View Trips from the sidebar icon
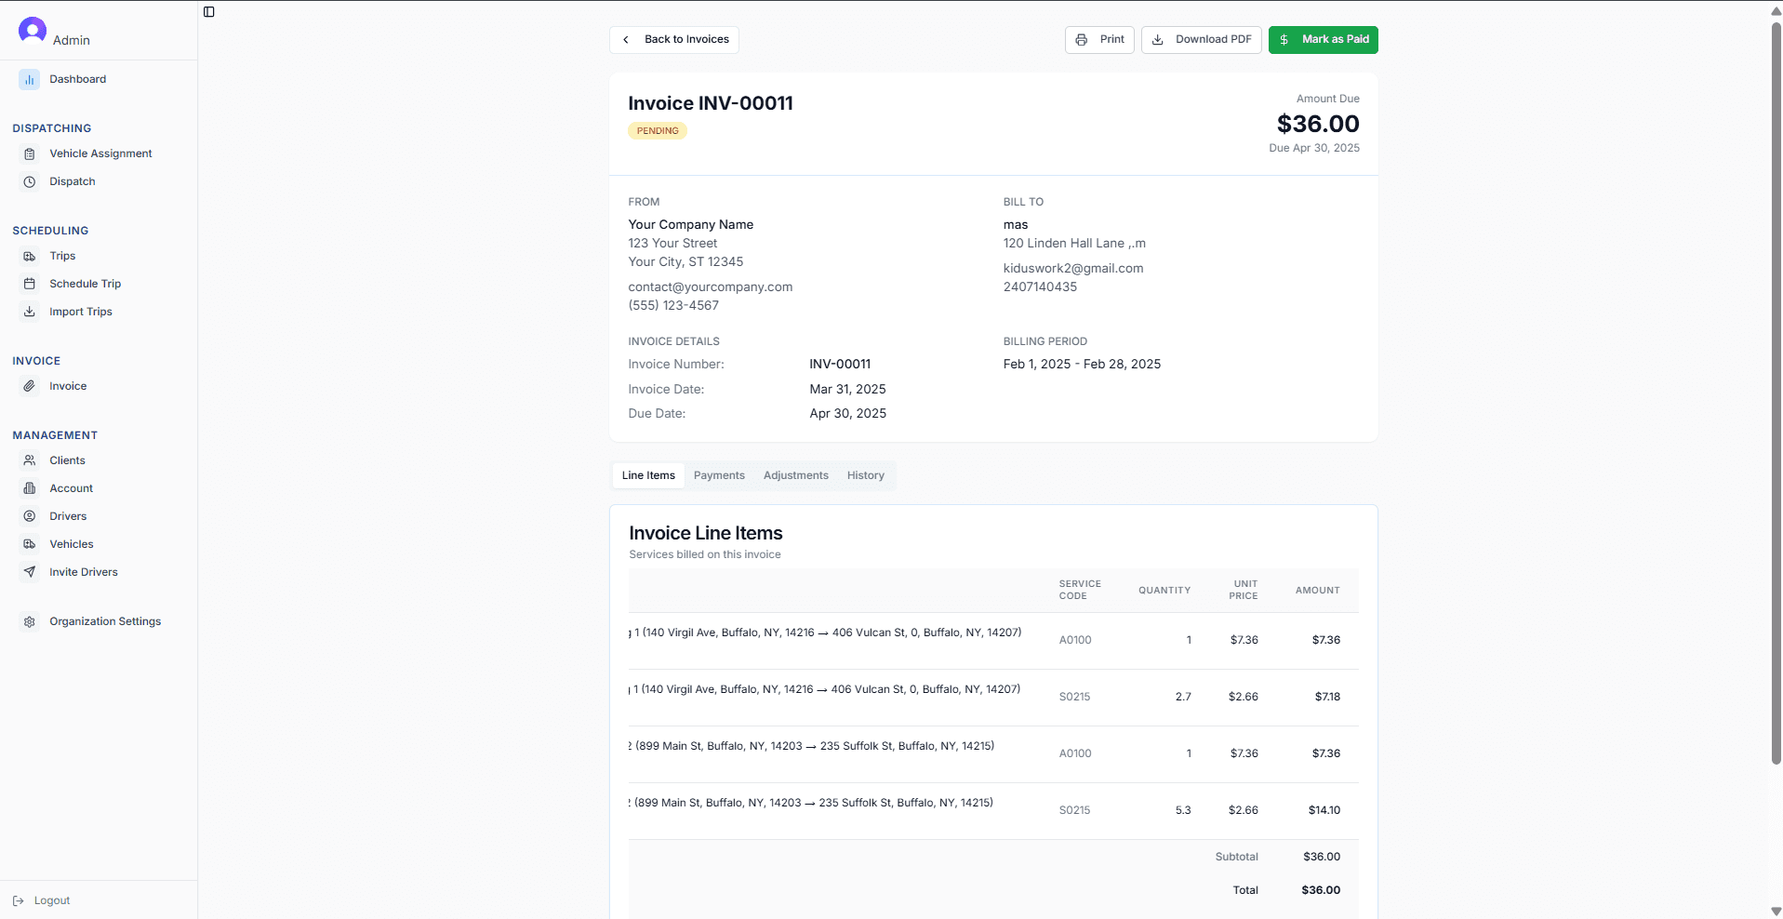This screenshot has width=1783, height=919. coord(29,256)
